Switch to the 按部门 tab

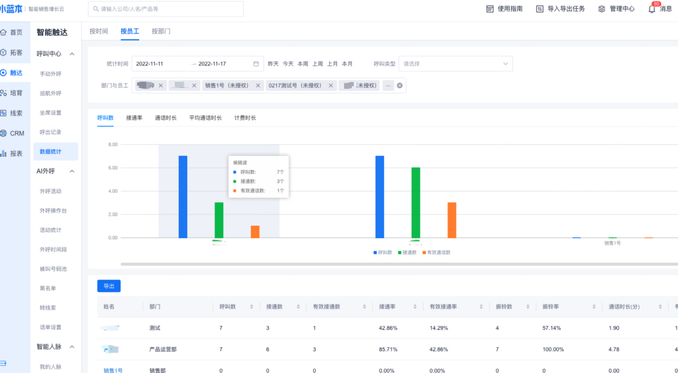(161, 31)
